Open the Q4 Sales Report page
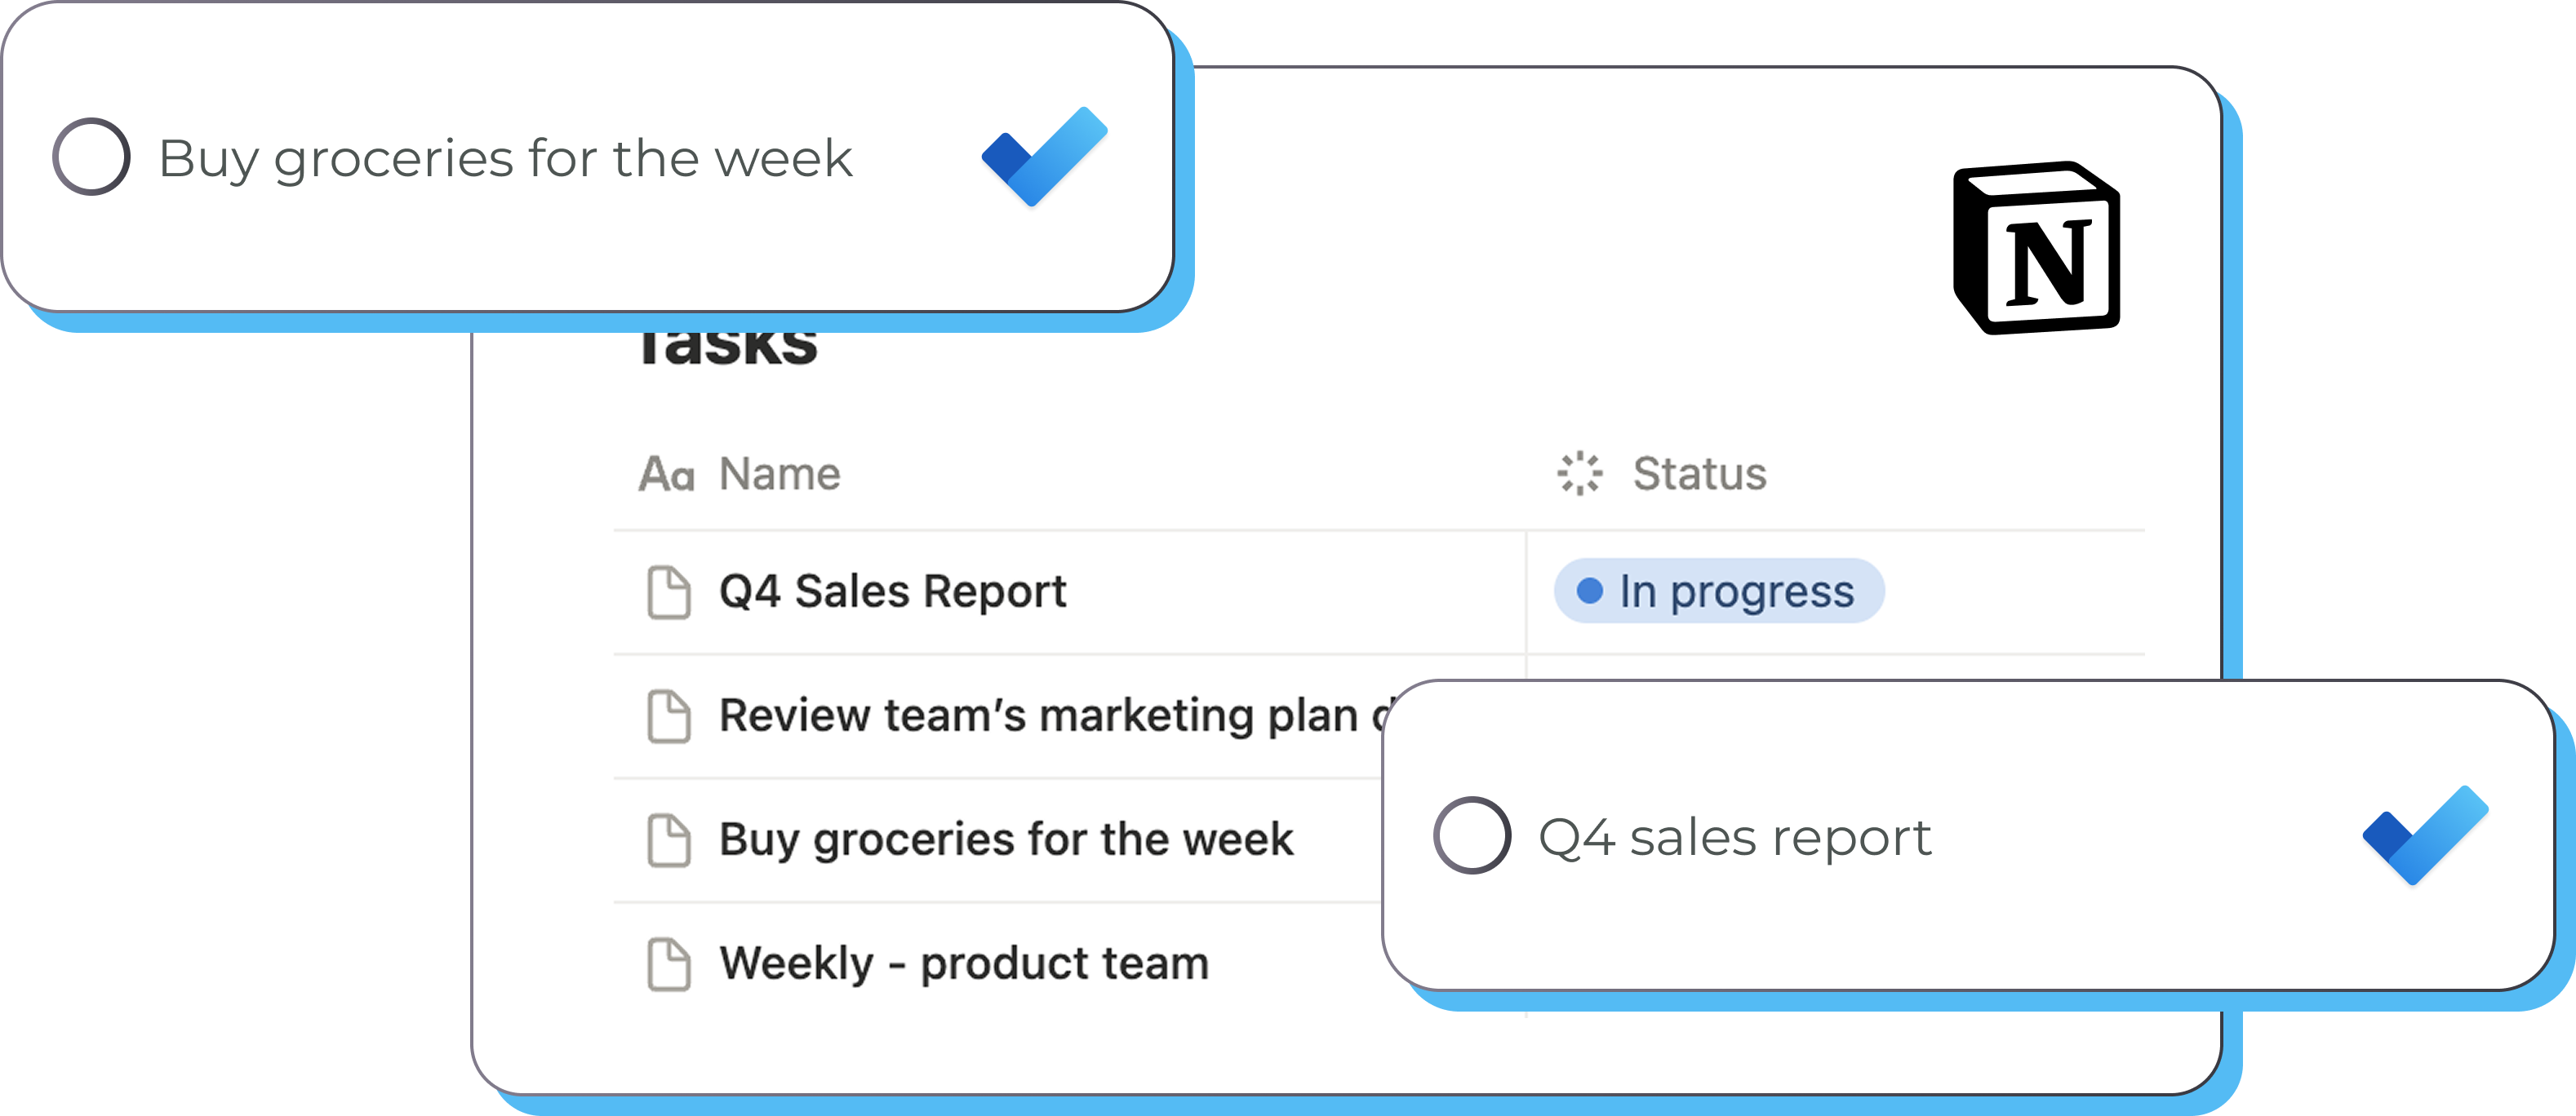Viewport: 2576px width, 1116px height. (892, 591)
